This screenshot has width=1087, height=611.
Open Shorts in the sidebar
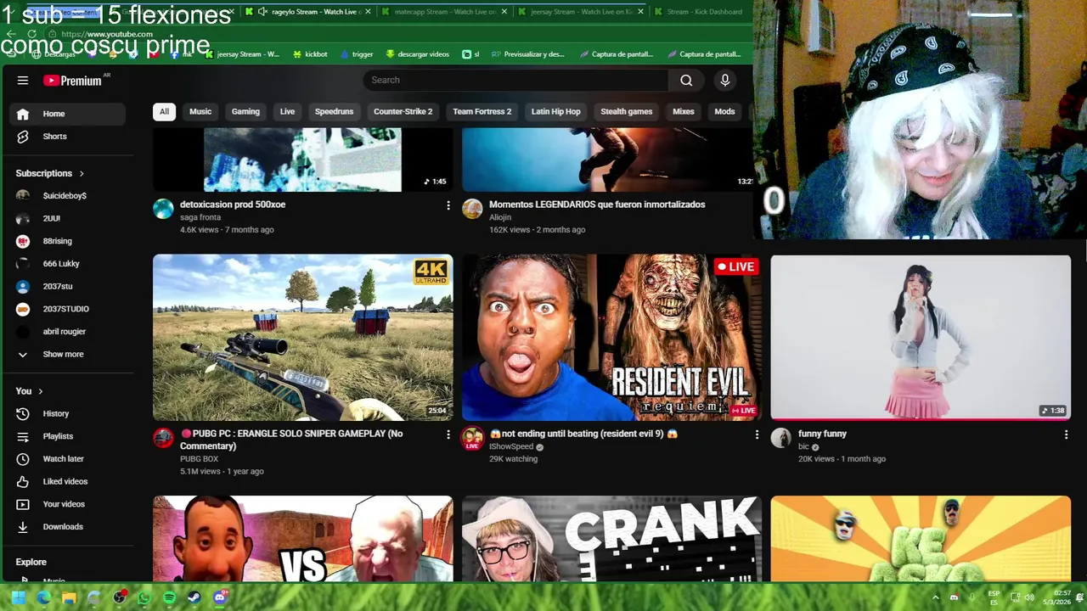(68, 137)
